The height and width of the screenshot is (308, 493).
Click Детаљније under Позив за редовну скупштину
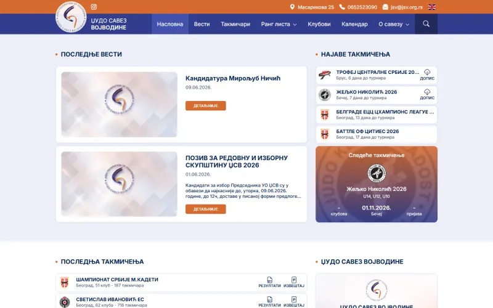coord(206,209)
